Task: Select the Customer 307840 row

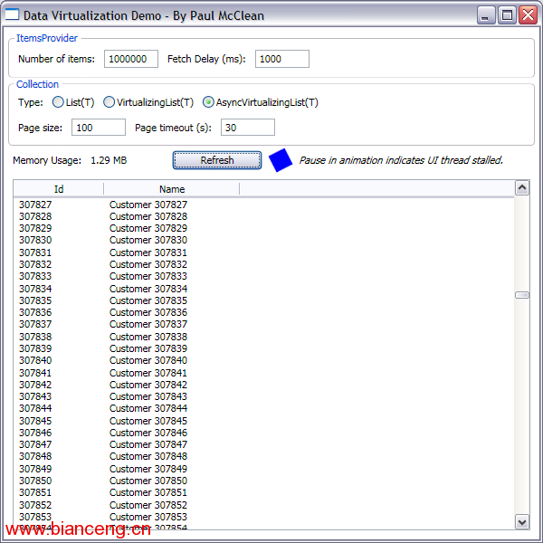Action: point(264,360)
